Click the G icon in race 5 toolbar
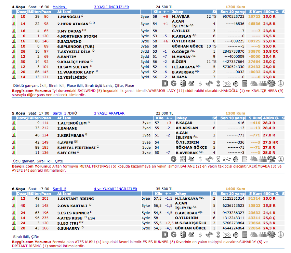291x253 pixels. coord(174,159)
